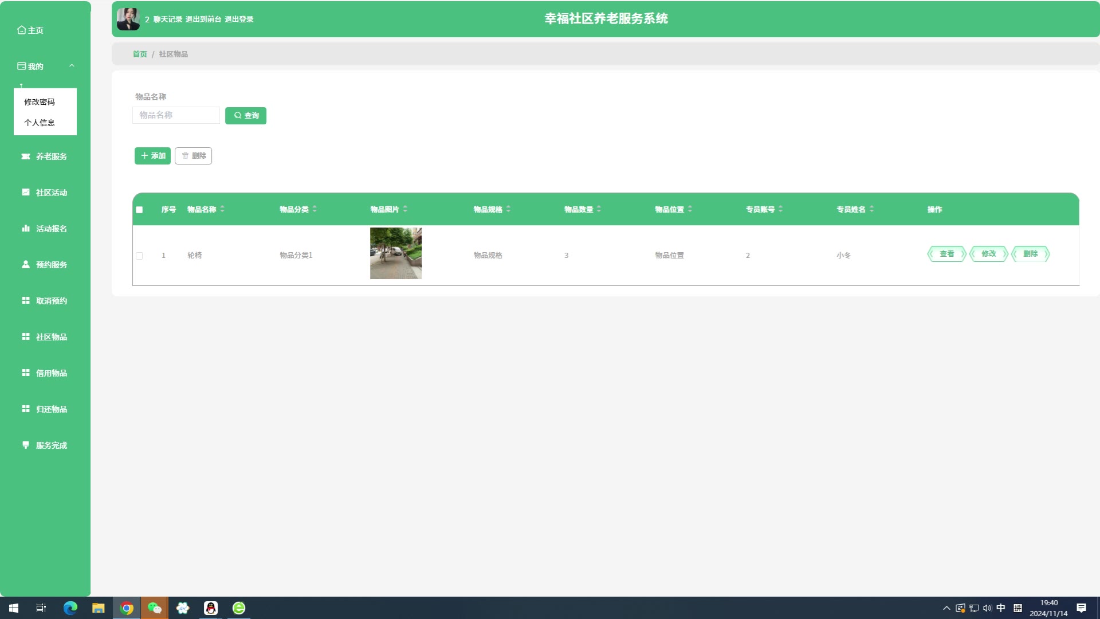The height and width of the screenshot is (619, 1100).
Task: Toggle the select-all checkbox in table header
Action: (x=139, y=210)
